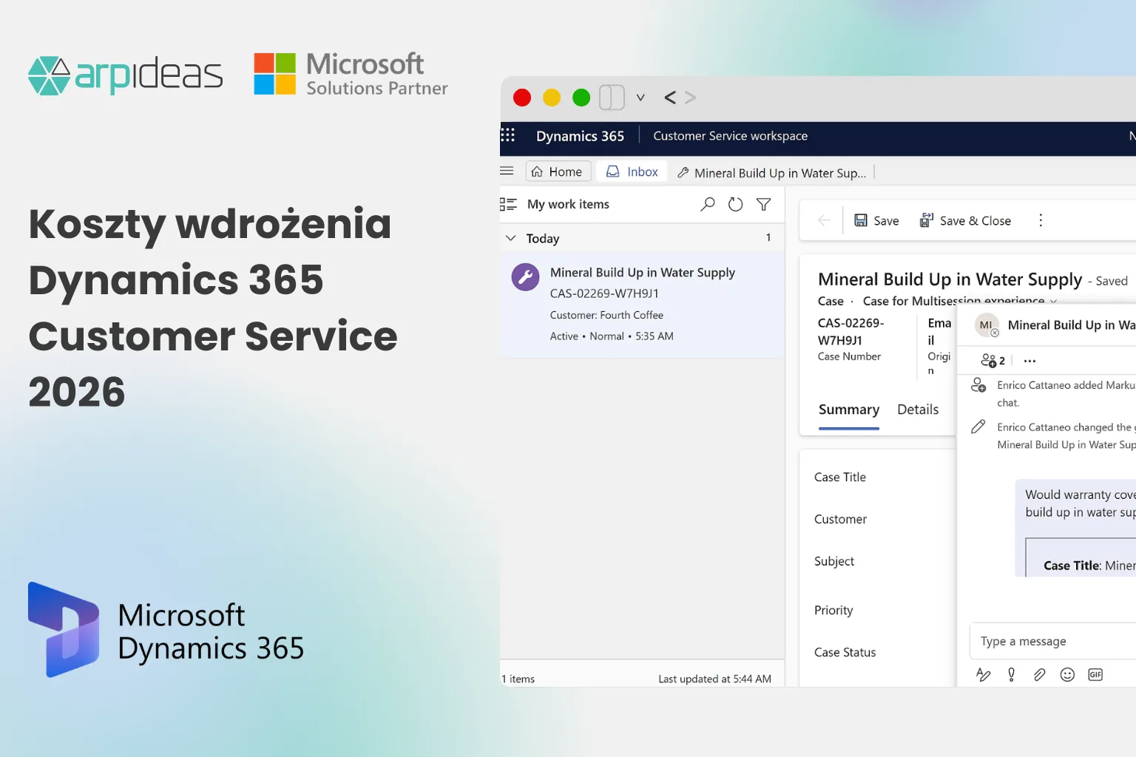Click the Priority field label
The image size is (1136, 757).
[x=834, y=610]
